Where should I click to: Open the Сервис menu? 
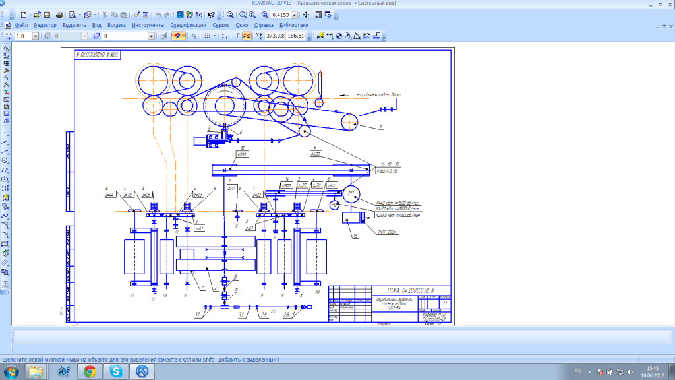point(221,26)
